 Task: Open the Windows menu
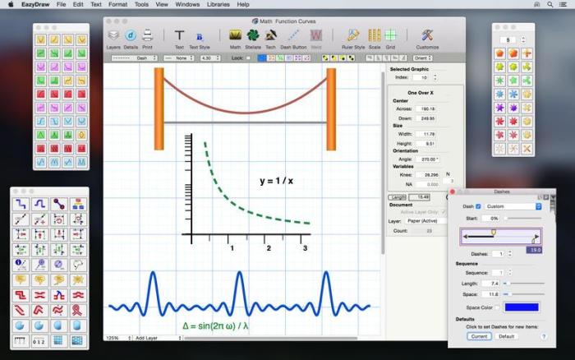[187, 4]
